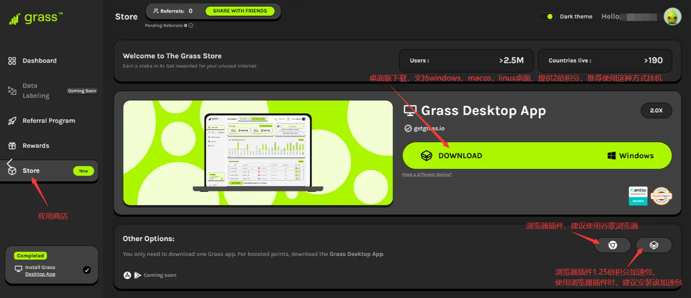Select Store in the sidebar
This screenshot has height=298, width=691.
point(31,171)
